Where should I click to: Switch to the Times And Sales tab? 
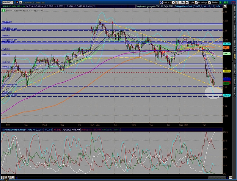pos(235,14)
